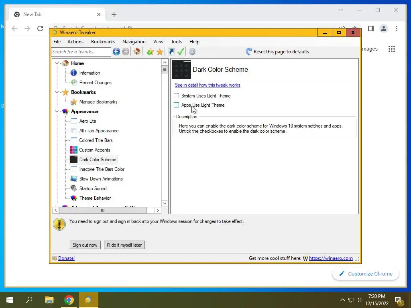This screenshot has width=411, height=308.
Task: Open Chrome profile avatar button
Action: (x=384, y=28)
